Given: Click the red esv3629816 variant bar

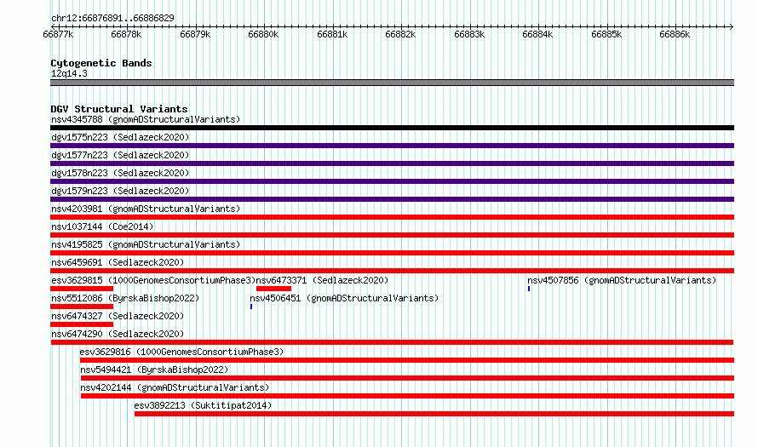Looking at the screenshot, I should 407,360.
